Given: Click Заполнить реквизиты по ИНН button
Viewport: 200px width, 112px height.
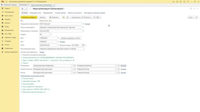Looking at the screenshot, I should click(x=70, y=38).
